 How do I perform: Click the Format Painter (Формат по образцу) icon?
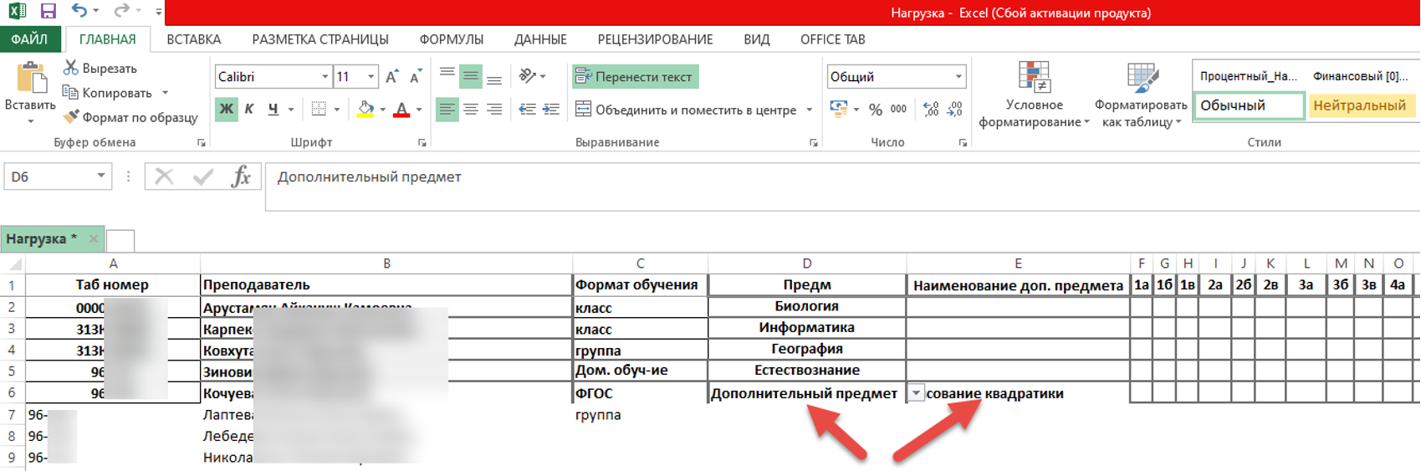(71, 117)
